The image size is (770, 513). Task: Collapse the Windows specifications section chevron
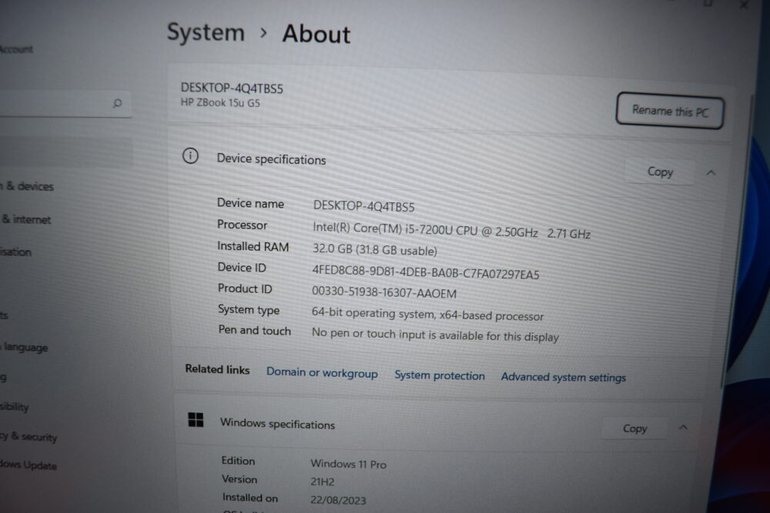[x=683, y=428]
